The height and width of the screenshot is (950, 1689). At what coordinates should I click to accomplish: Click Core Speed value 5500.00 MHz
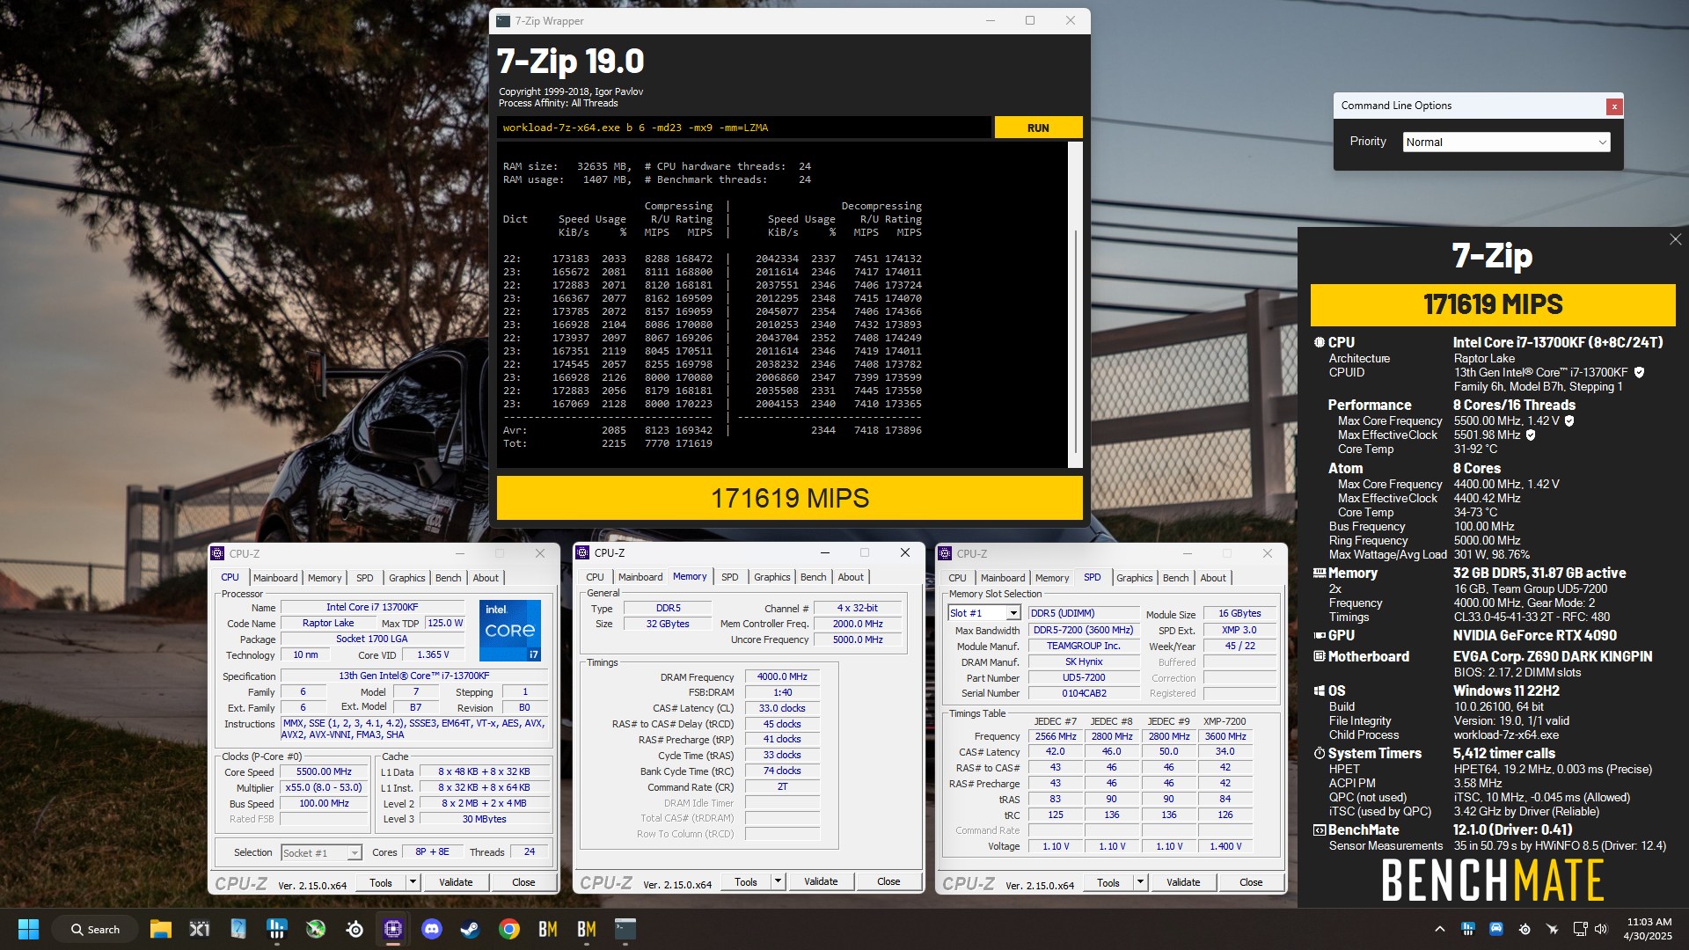click(324, 771)
